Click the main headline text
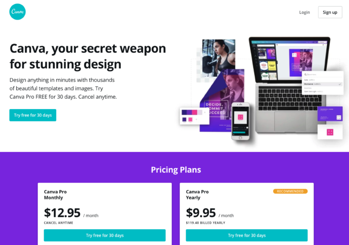Image resolution: width=349 pixels, height=245 pixels. (88, 56)
